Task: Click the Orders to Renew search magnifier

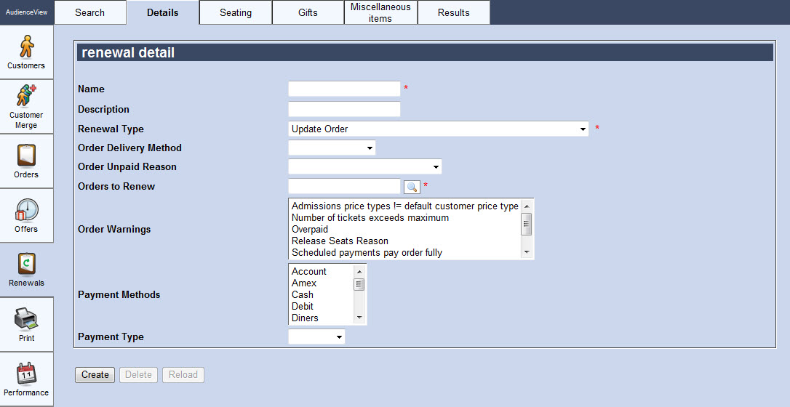Action: 412,187
